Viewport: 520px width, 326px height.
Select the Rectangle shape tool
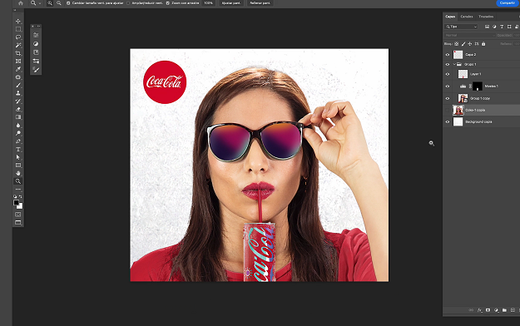tap(18, 165)
